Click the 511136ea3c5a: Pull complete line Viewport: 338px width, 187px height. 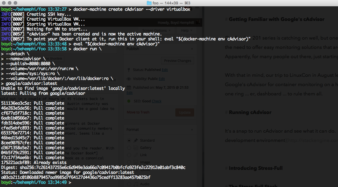click(x=33, y=103)
